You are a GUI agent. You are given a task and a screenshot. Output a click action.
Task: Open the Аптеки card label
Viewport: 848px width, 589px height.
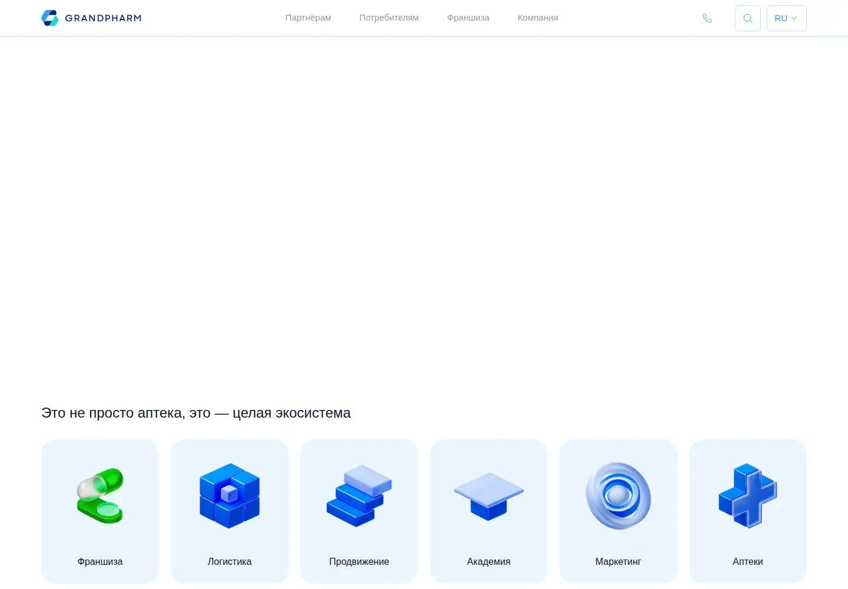tap(748, 562)
